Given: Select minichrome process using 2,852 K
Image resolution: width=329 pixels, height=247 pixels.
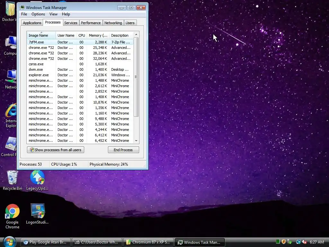Looking at the screenshot, I should coord(80,91).
